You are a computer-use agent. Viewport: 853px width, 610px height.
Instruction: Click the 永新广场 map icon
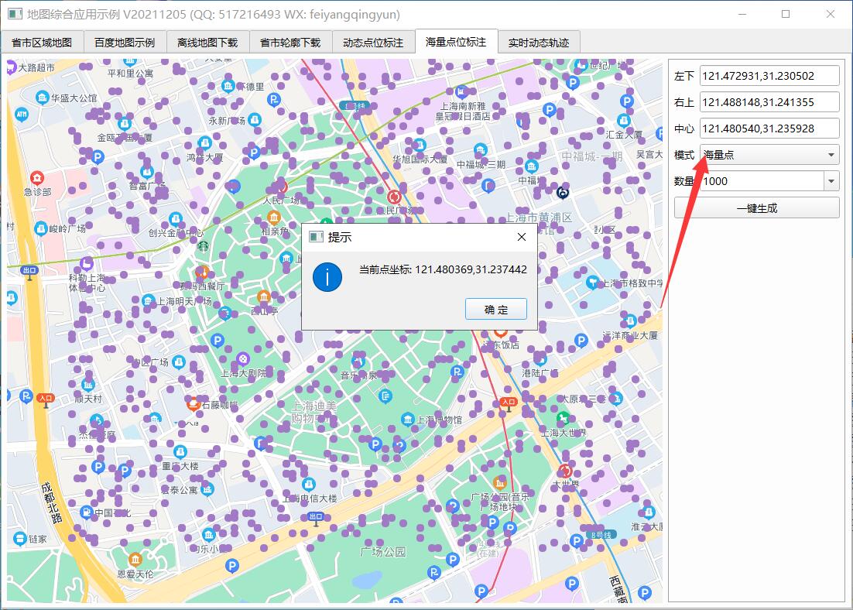coord(255,120)
